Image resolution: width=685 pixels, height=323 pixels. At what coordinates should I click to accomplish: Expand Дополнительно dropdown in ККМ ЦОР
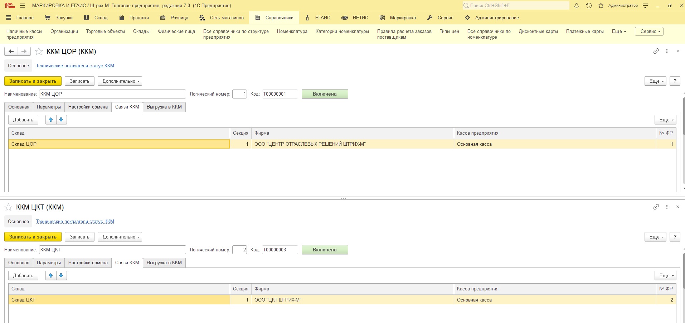[x=120, y=81]
